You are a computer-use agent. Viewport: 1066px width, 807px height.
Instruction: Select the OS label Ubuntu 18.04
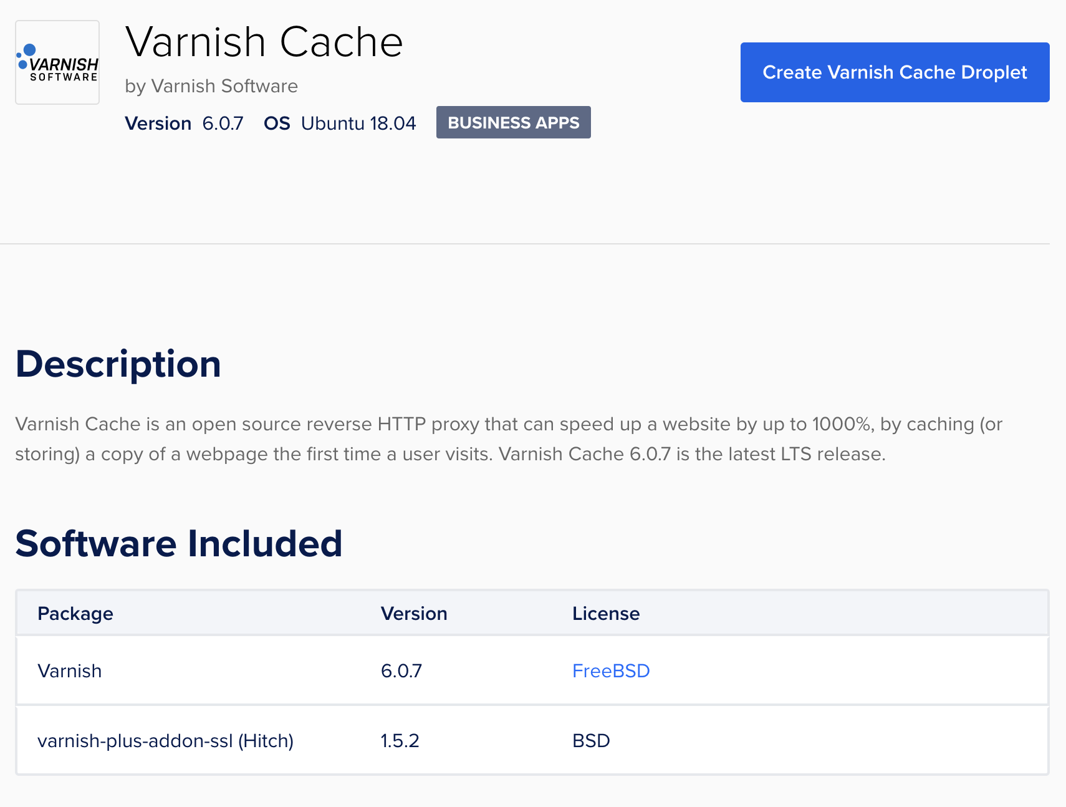coord(358,123)
